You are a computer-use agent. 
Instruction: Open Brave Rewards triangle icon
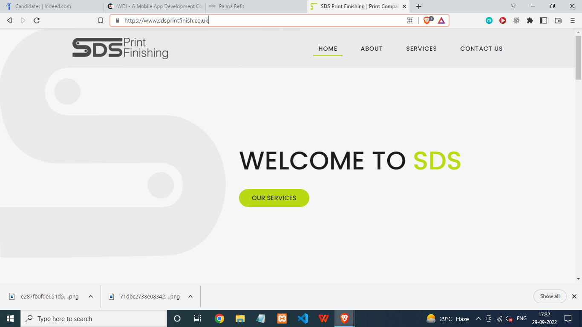click(x=441, y=20)
